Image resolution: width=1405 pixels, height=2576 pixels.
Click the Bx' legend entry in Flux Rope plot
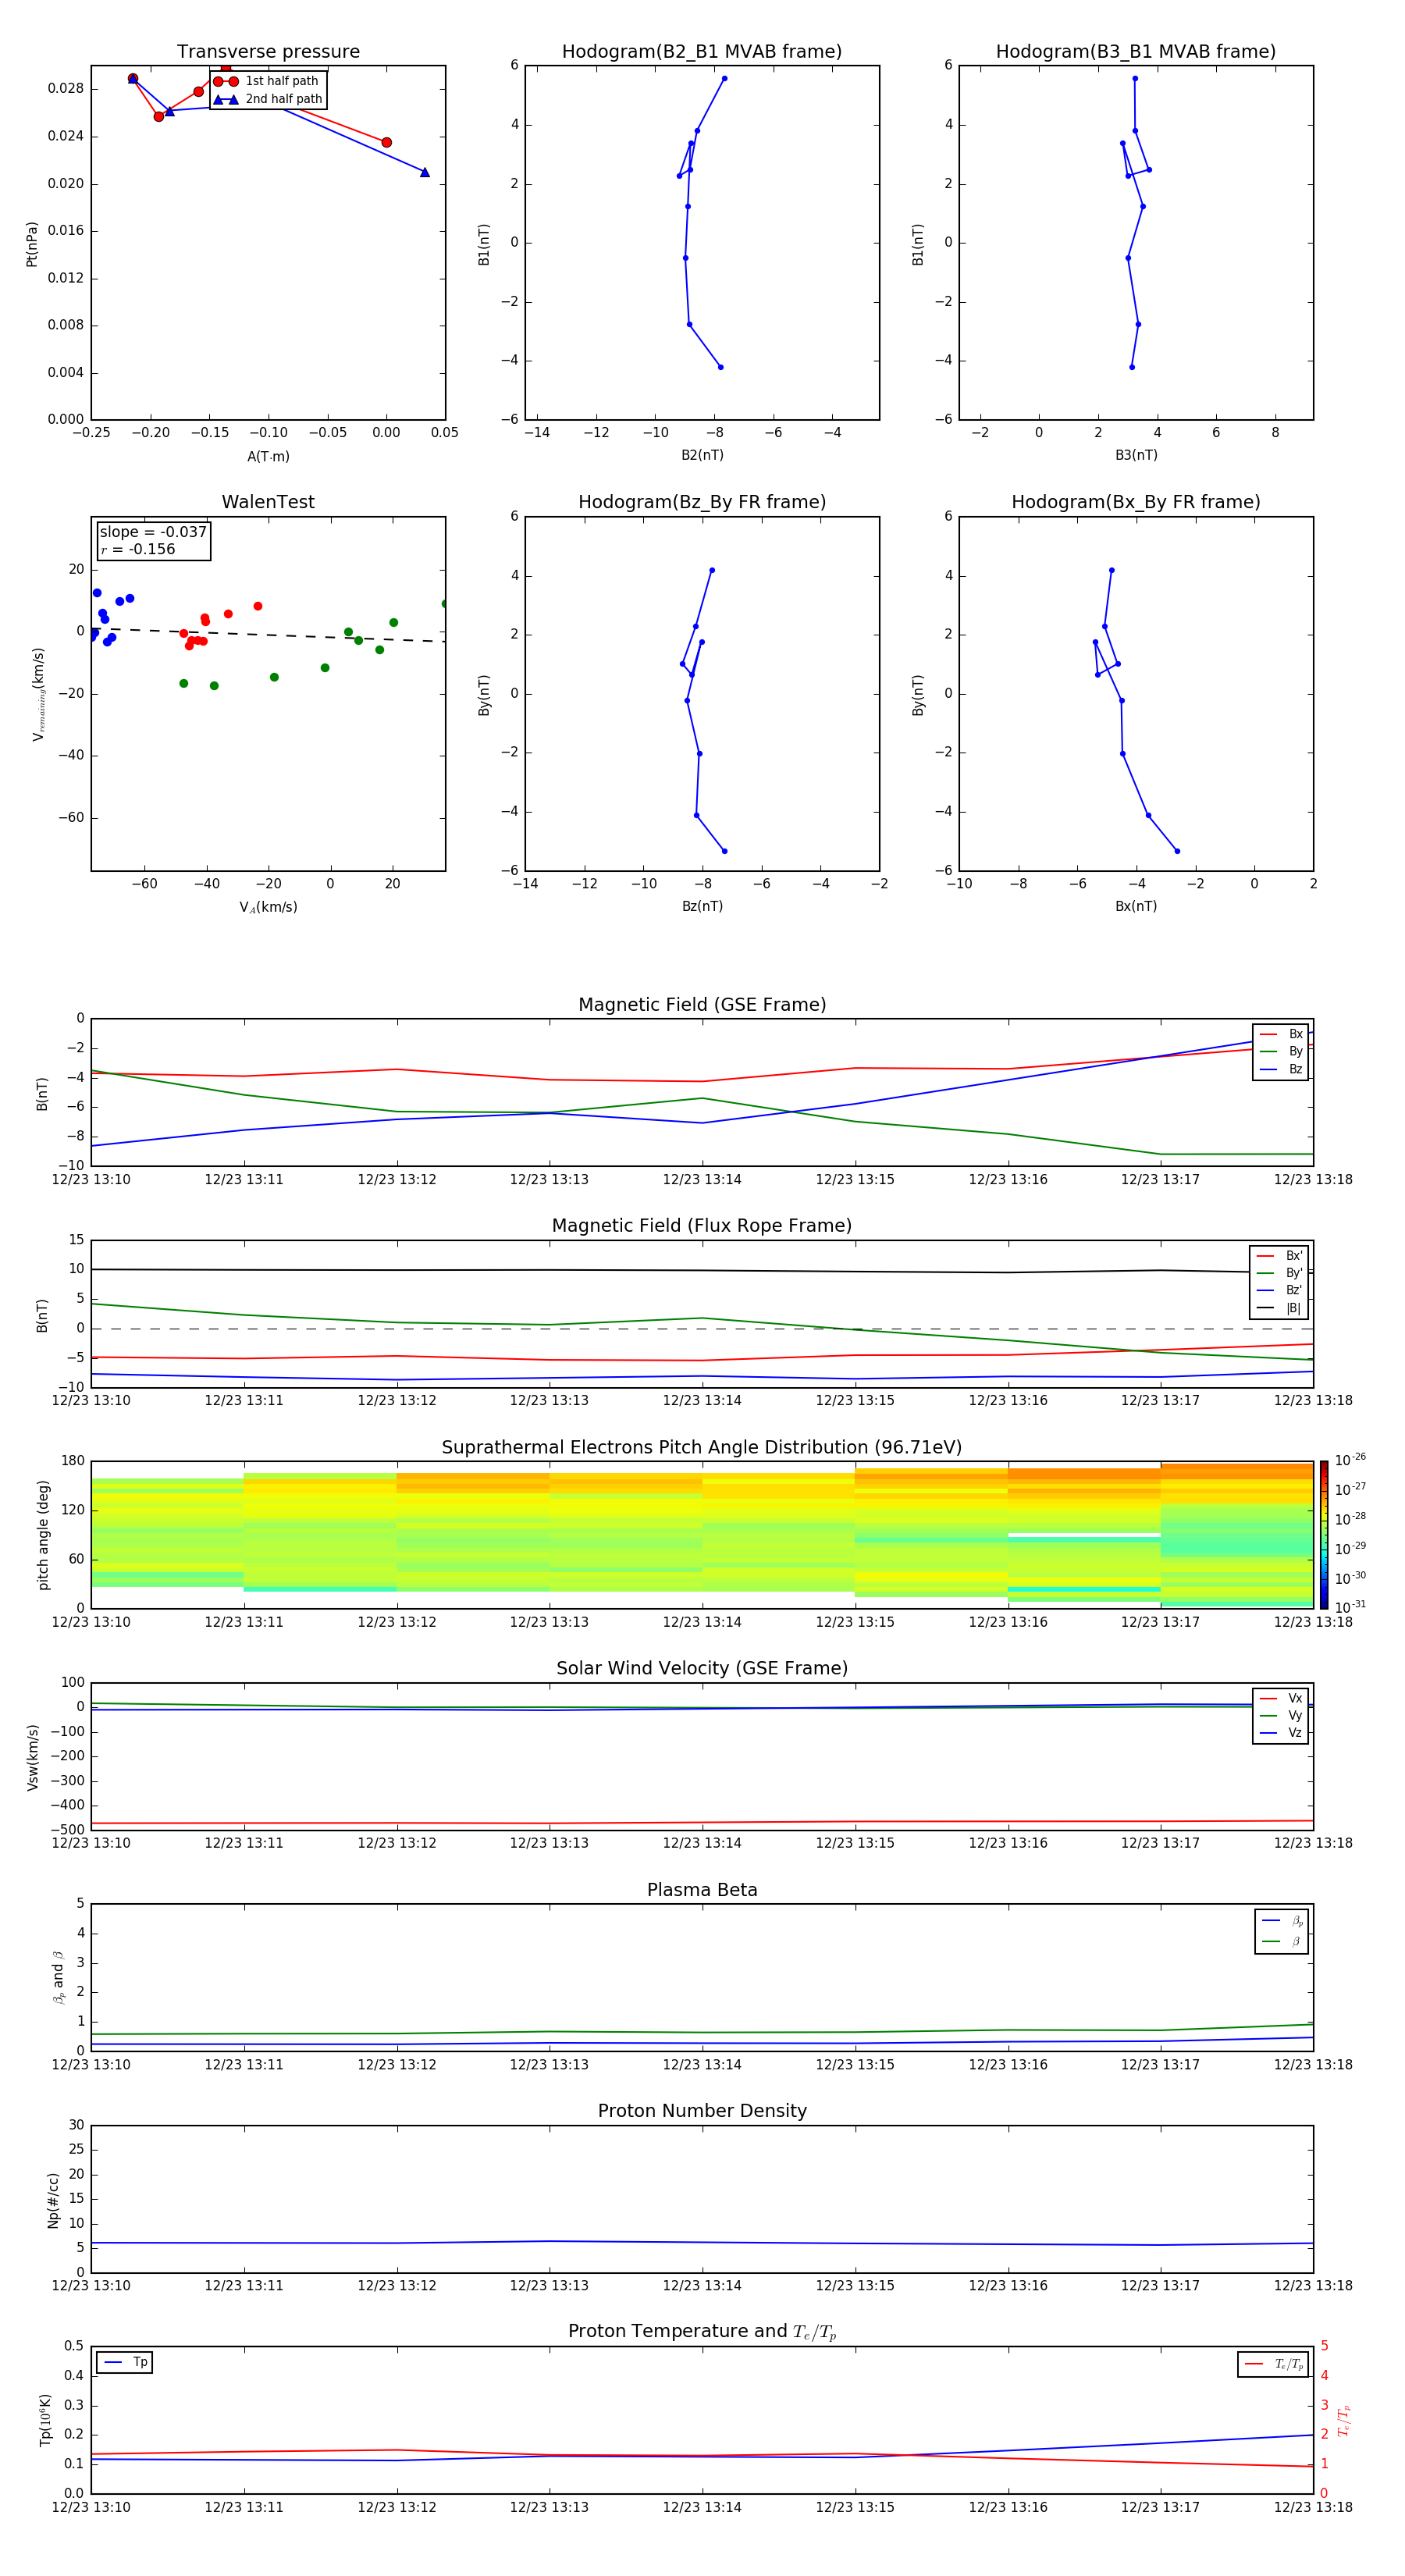1280,1256
